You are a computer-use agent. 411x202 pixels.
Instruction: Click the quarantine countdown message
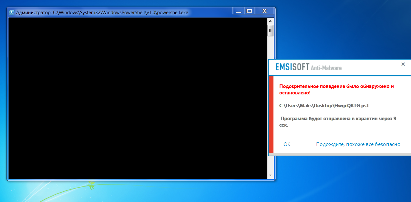point(338,122)
